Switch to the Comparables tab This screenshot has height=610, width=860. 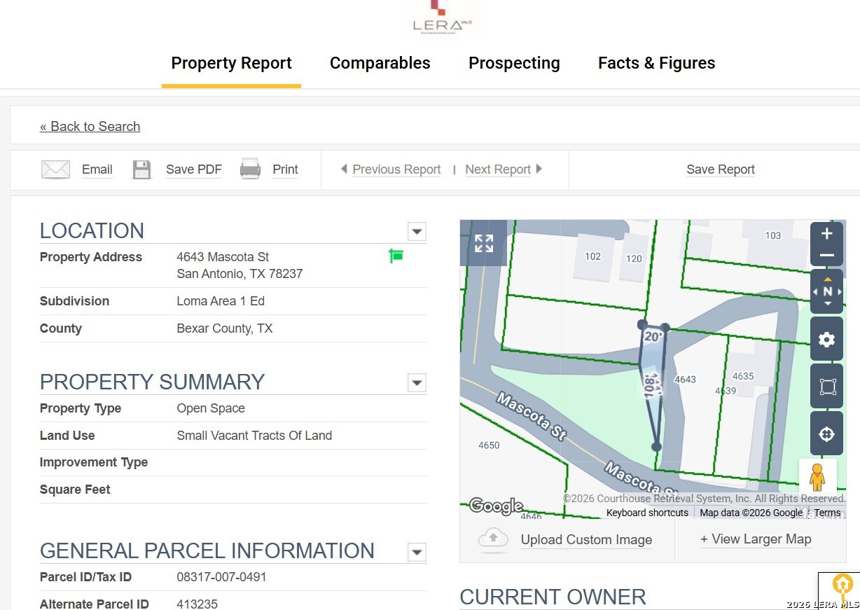pyautogui.click(x=380, y=63)
